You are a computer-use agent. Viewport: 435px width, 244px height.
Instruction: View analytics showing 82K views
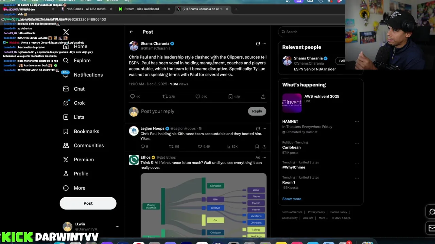pyautogui.click(x=232, y=146)
